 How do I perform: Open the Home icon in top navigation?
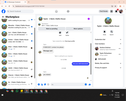56,11
